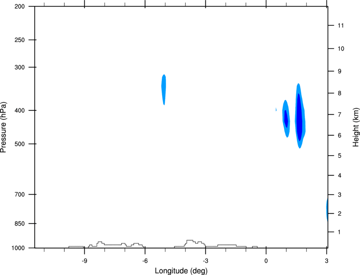
Task: Click the -9 longitude tick label
Action: pos(84,261)
